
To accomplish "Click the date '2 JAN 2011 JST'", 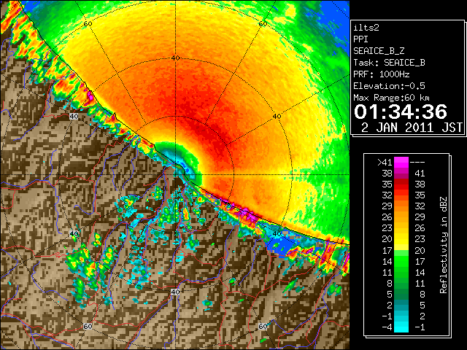I will [412, 128].
